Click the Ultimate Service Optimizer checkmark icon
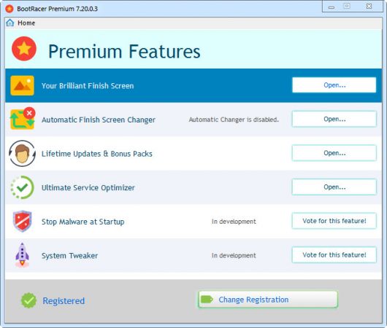Image resolution: width=387 pixels, height=328 pixels. click(22, 187)
